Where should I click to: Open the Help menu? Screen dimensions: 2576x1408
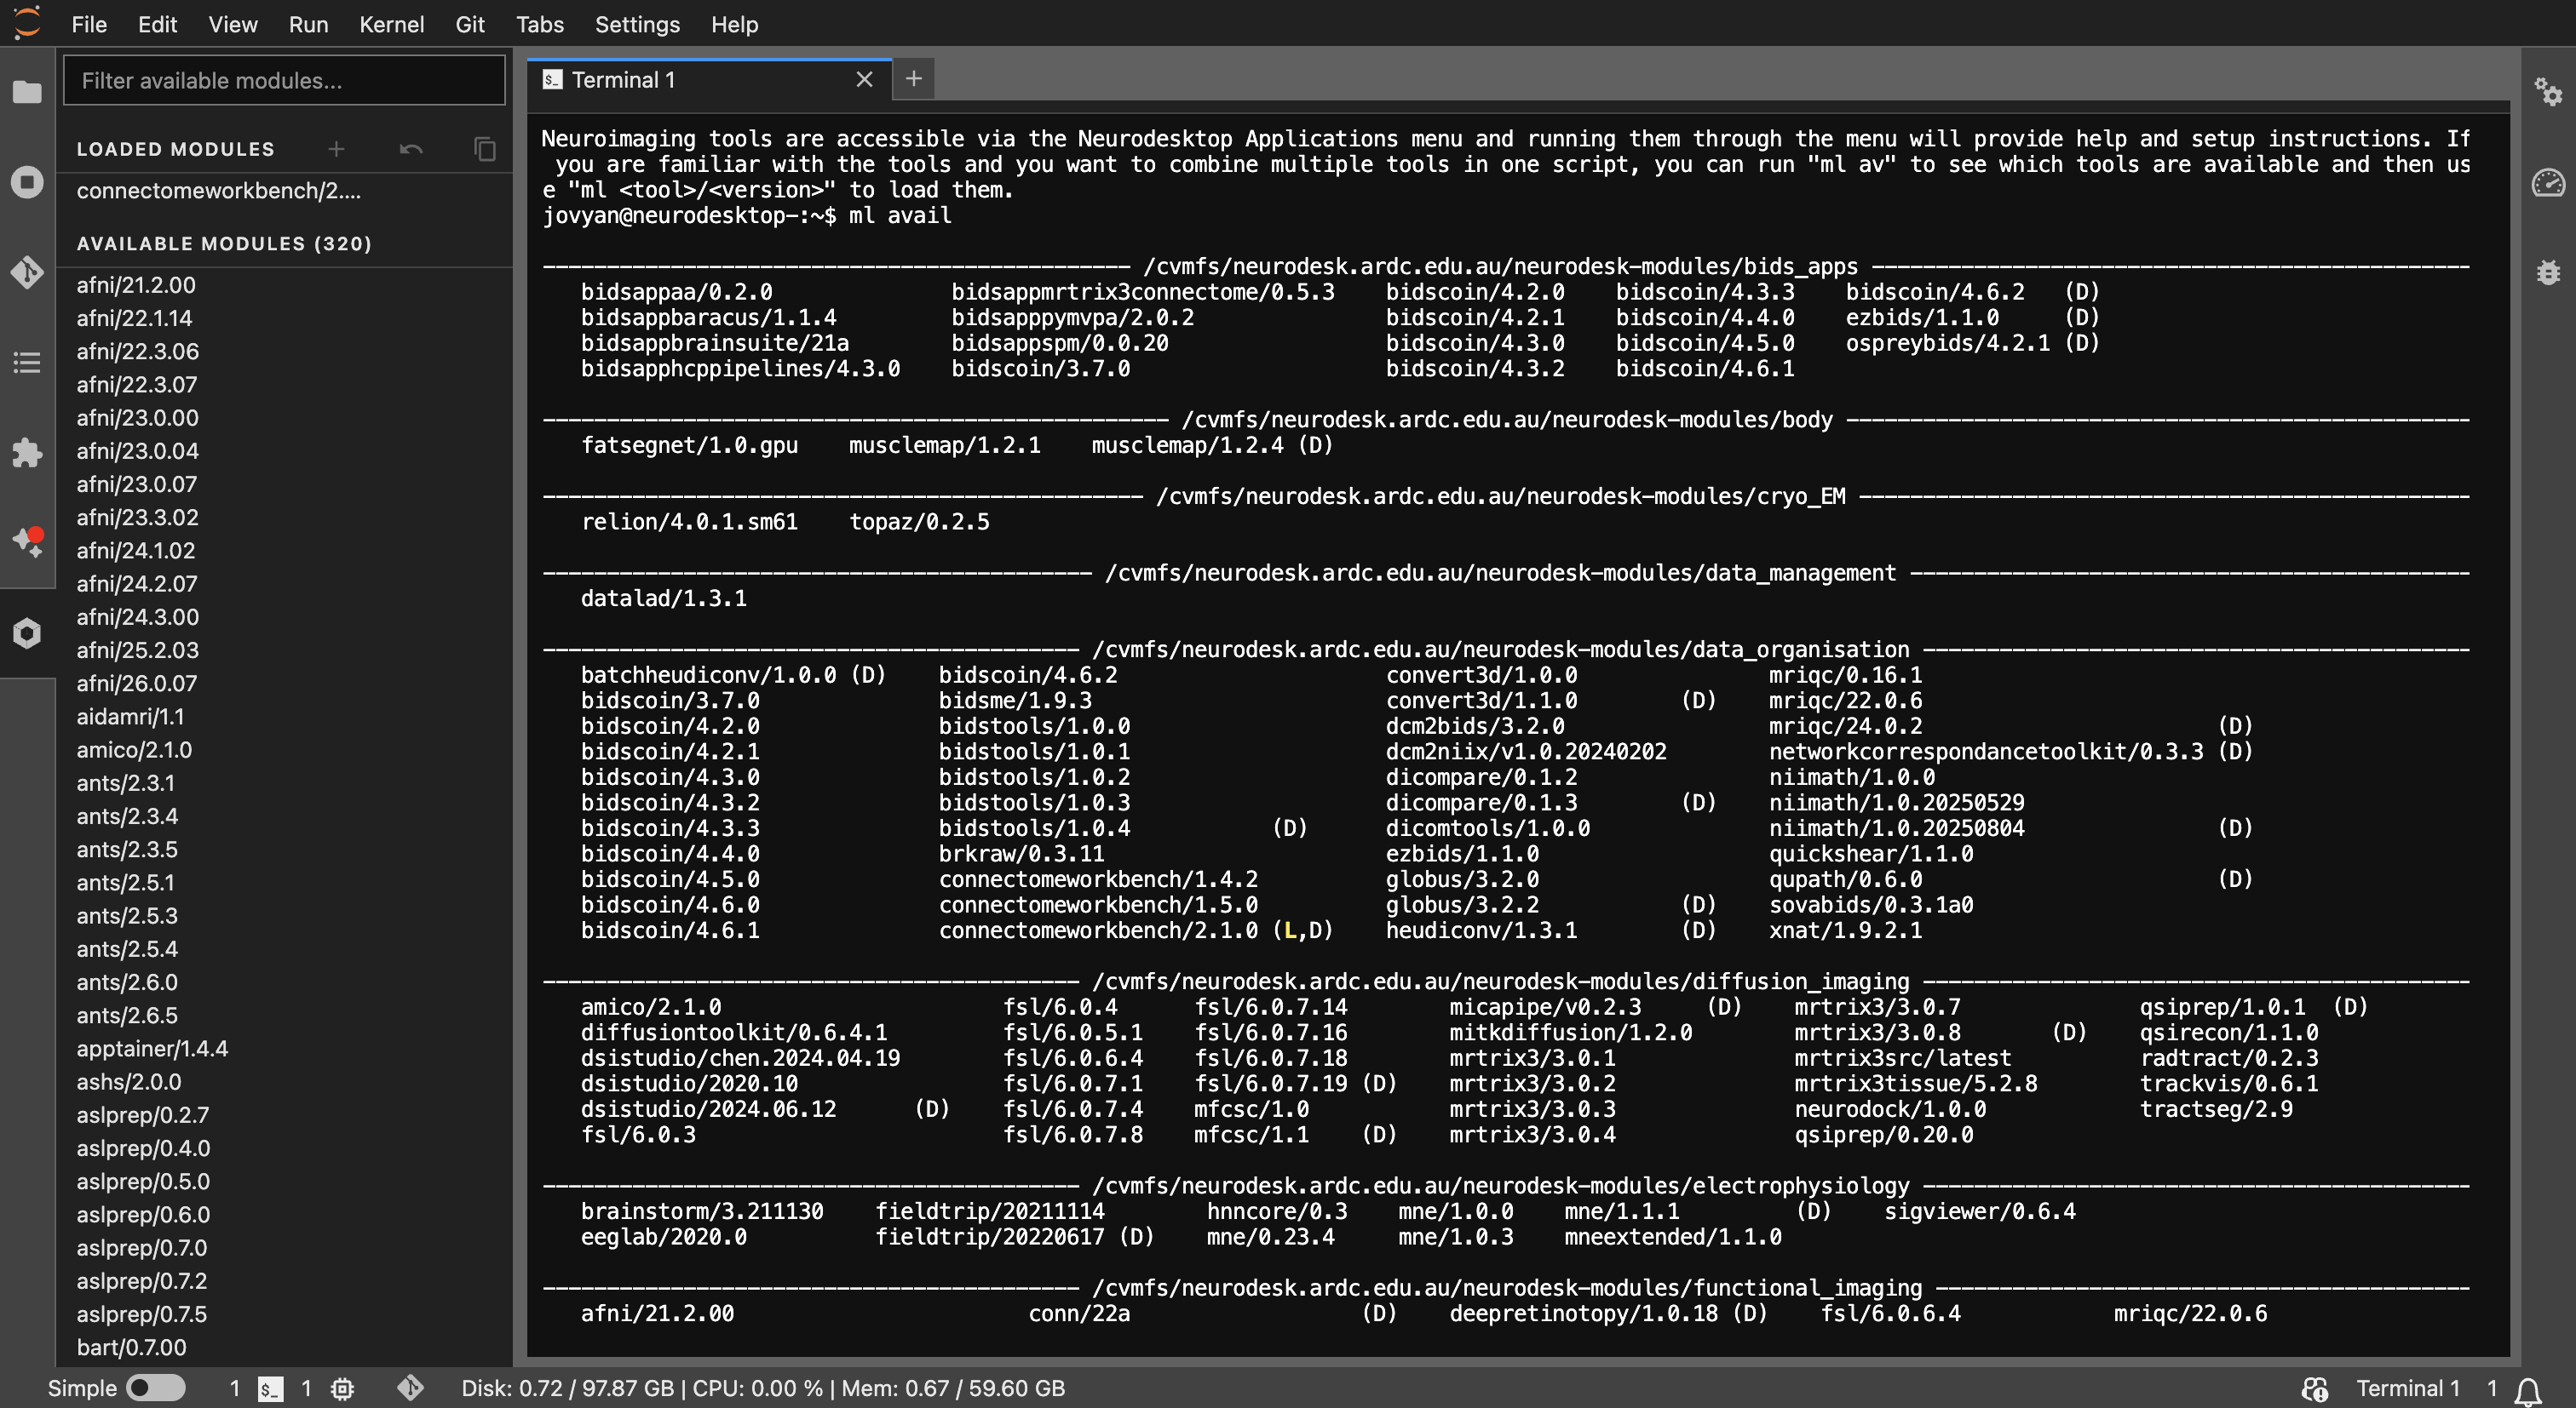pos(734,24)
